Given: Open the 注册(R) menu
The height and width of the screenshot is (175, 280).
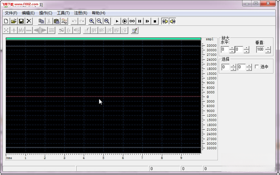Looking at the screenshot, I should click(x=80, y=13).
